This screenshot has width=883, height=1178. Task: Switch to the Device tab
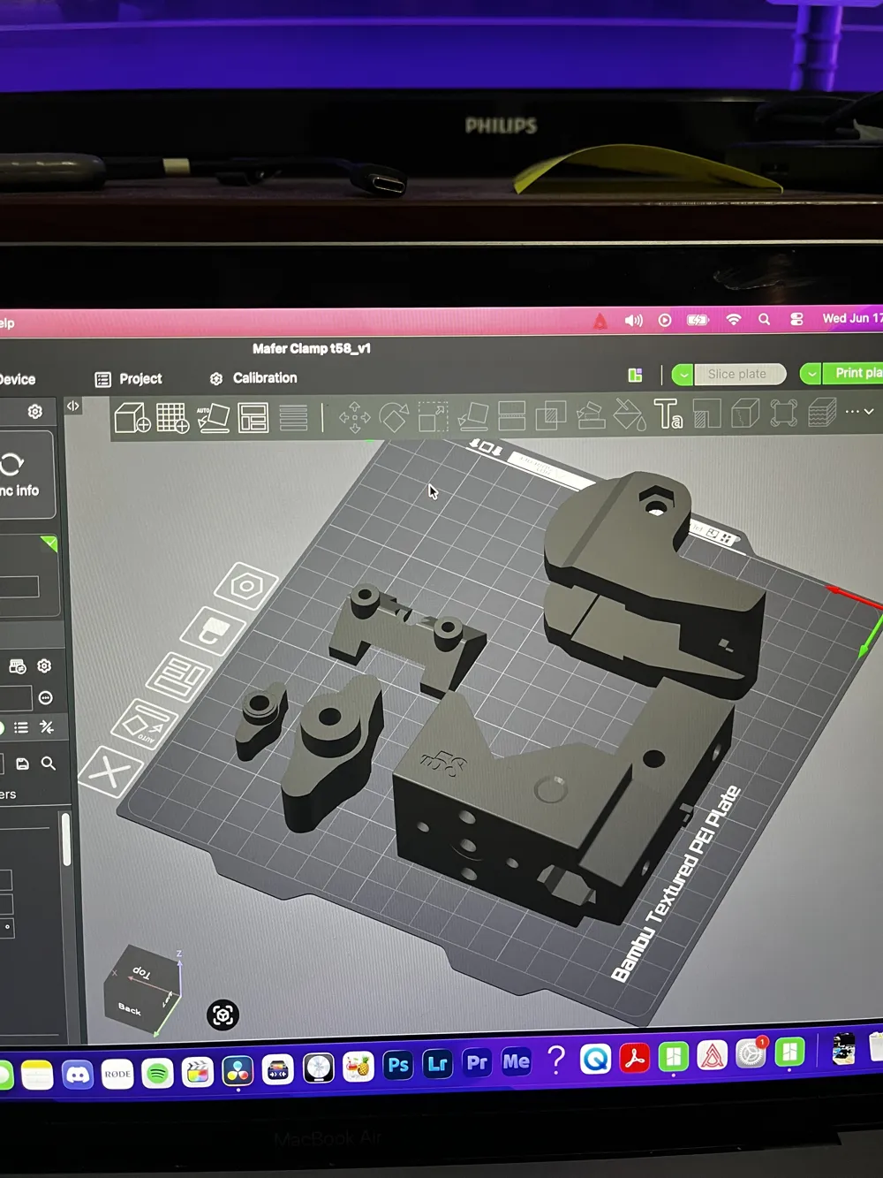(x=17, y=380)
